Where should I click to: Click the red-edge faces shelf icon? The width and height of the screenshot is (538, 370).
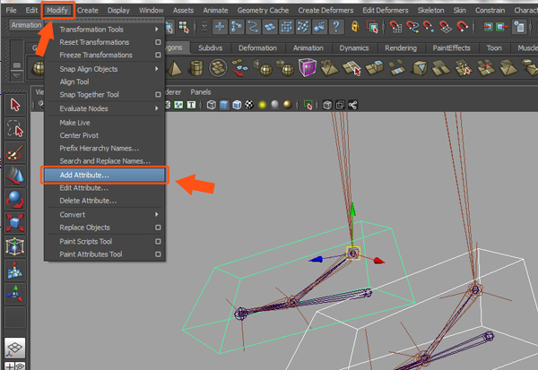[x=486, y=67]
